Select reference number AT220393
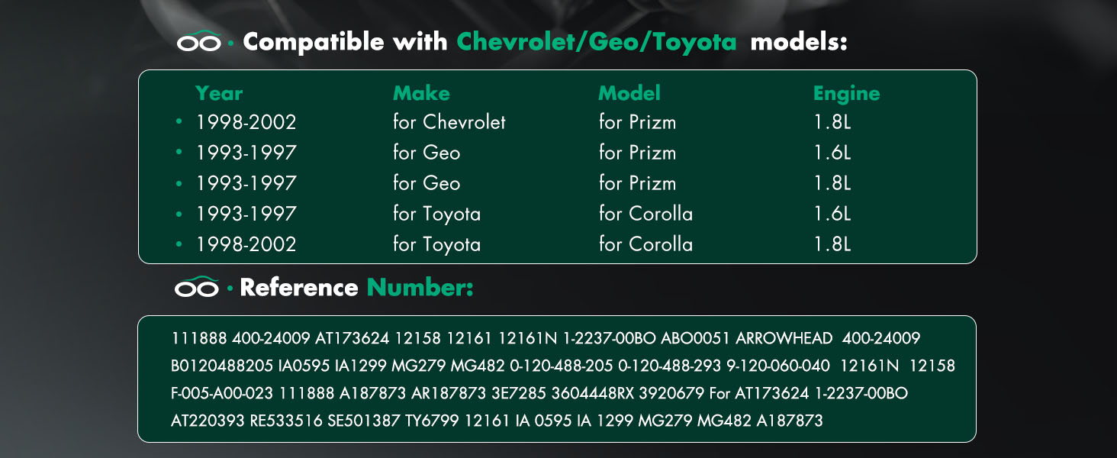Viewport: 1117px width, 458px height. click(208, 421)
